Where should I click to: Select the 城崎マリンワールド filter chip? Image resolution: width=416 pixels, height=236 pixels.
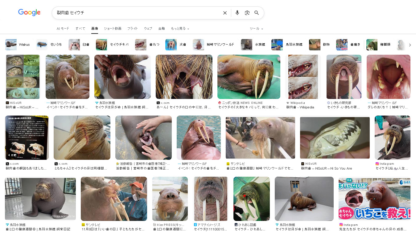[214, 45]
